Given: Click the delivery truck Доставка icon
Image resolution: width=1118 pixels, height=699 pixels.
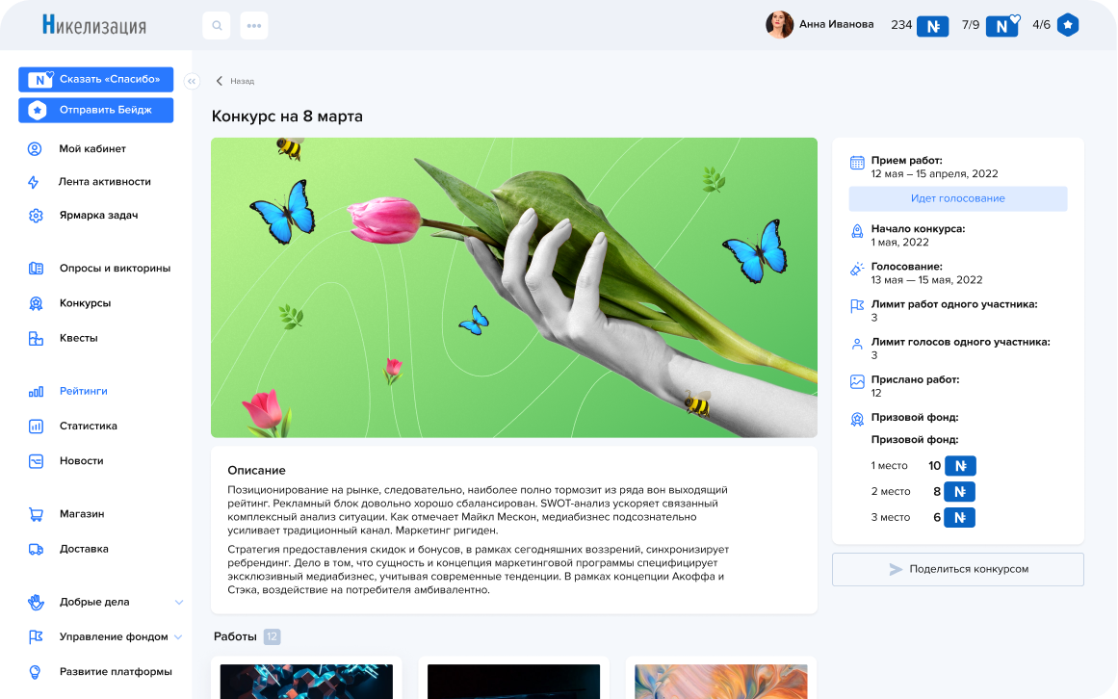Looking at the screenshot, I should [36, 549].
